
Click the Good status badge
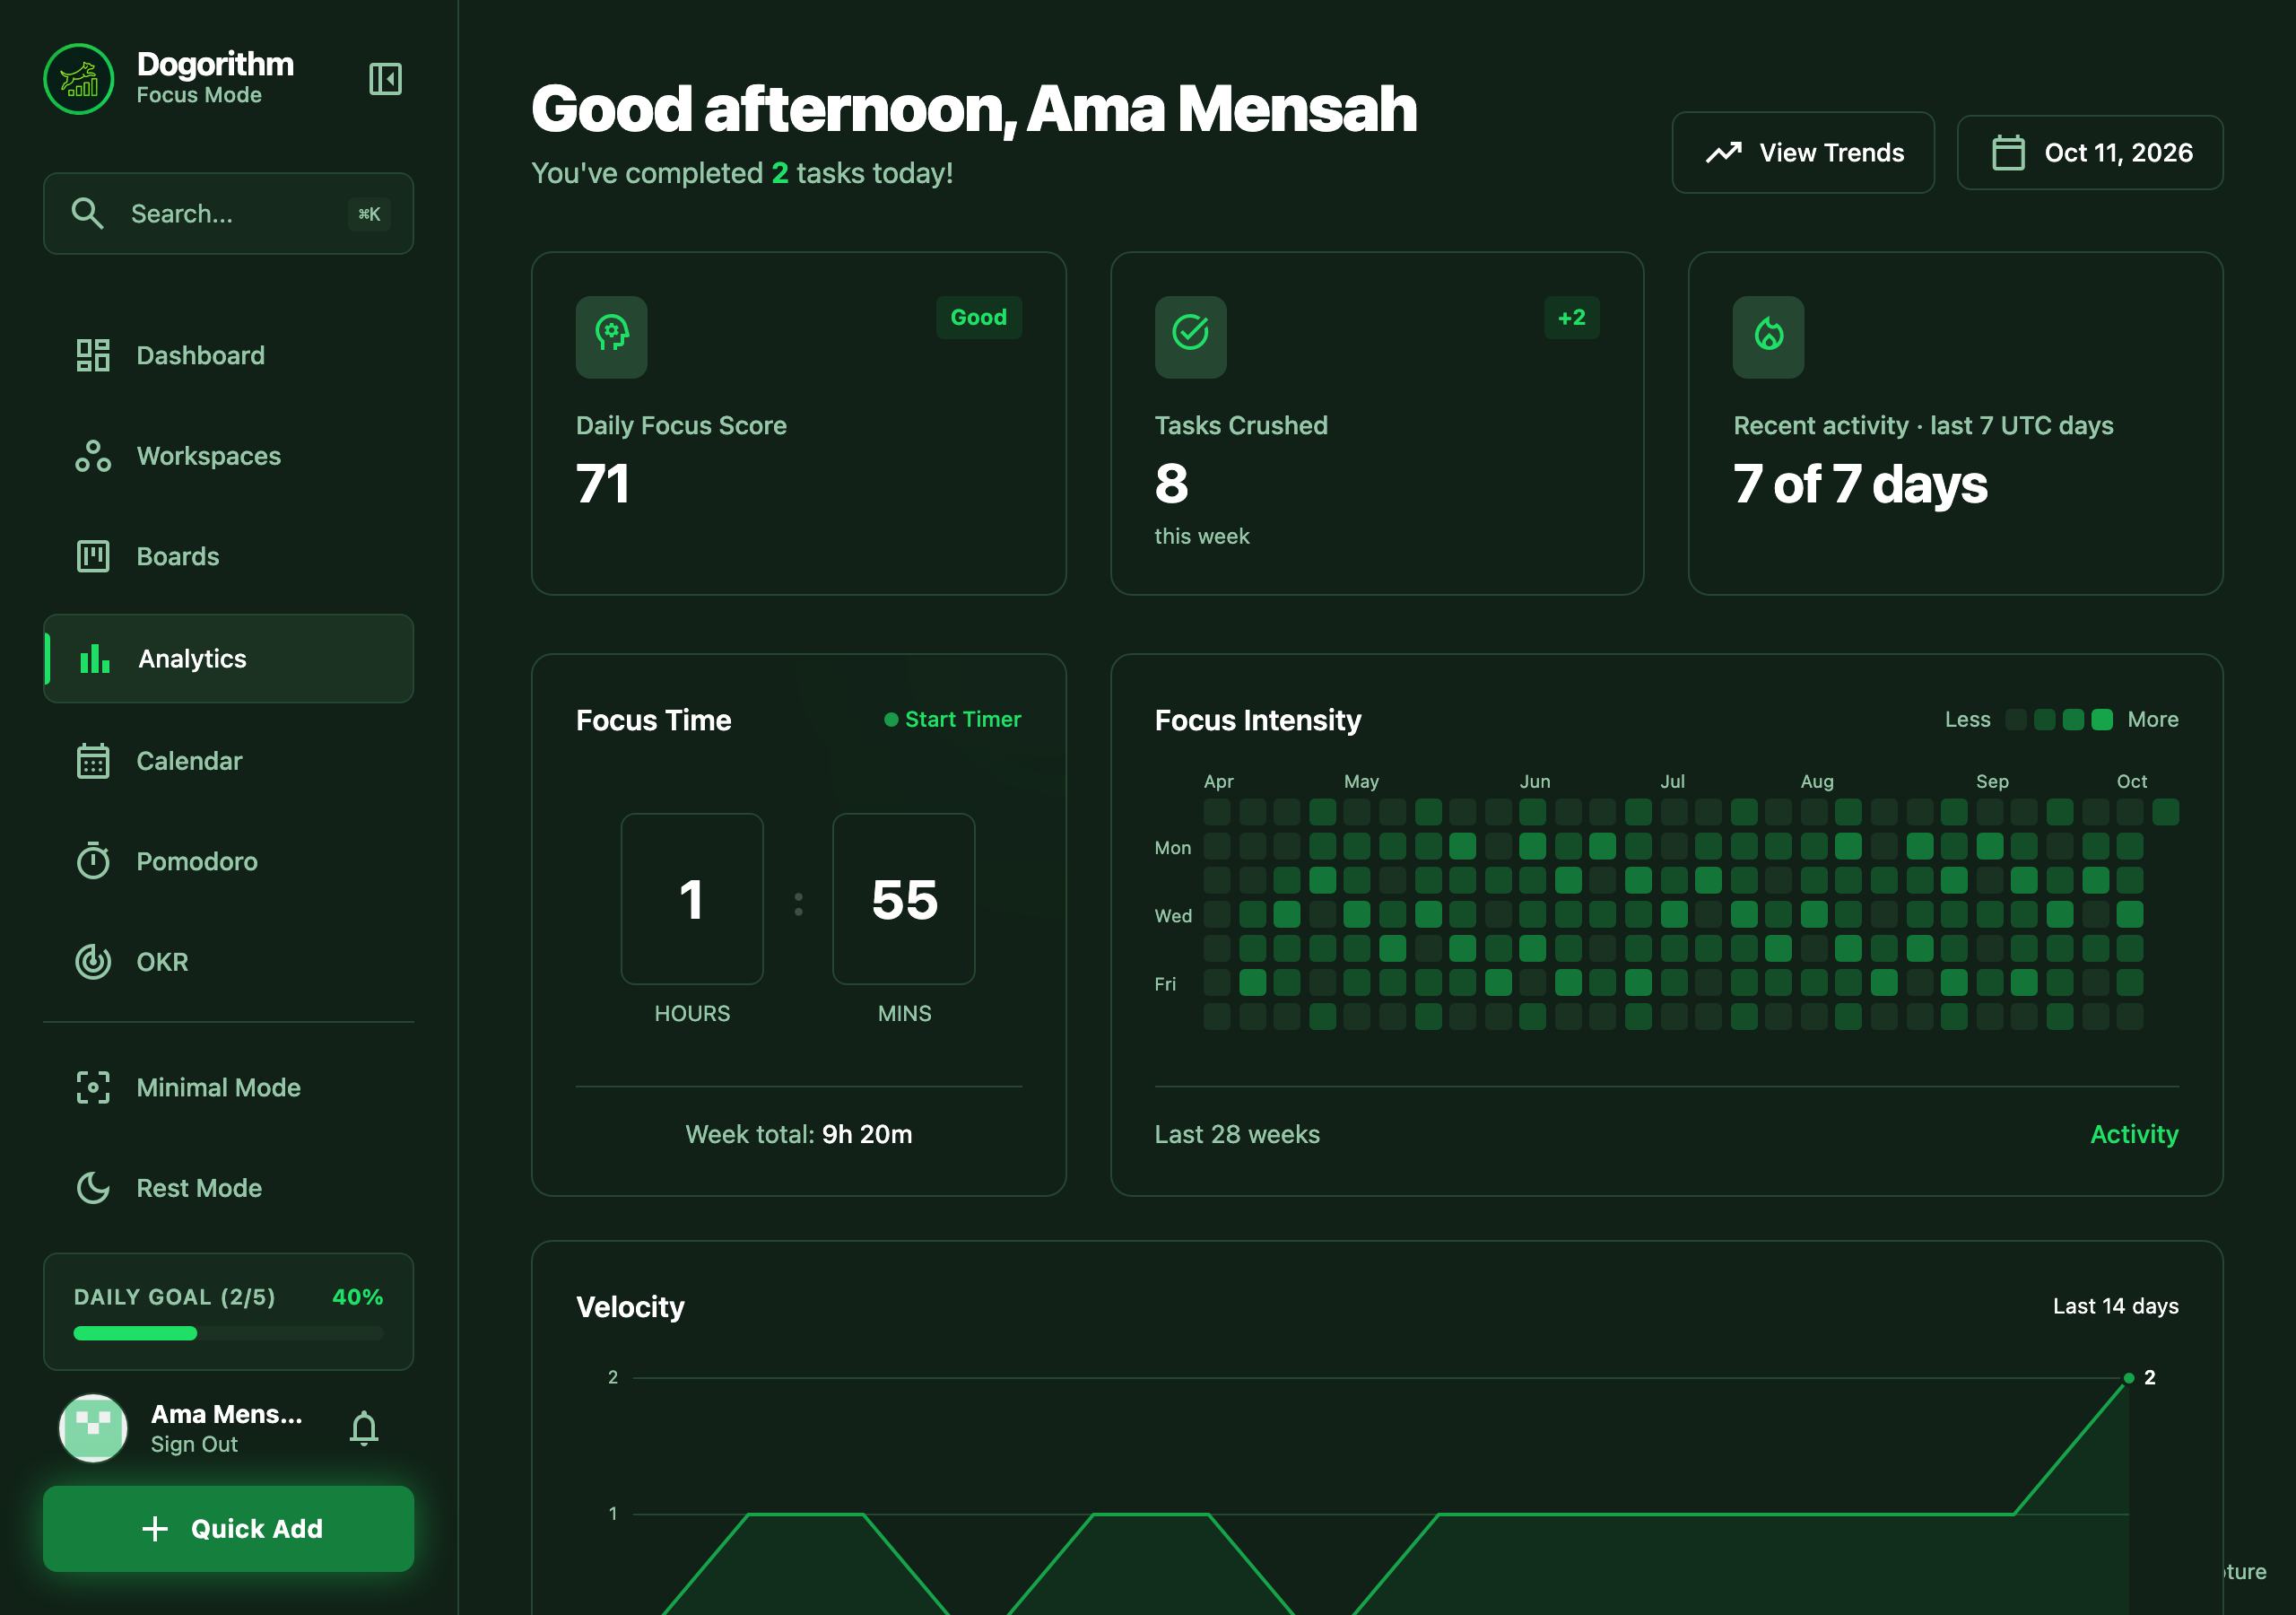coord(979,318)
